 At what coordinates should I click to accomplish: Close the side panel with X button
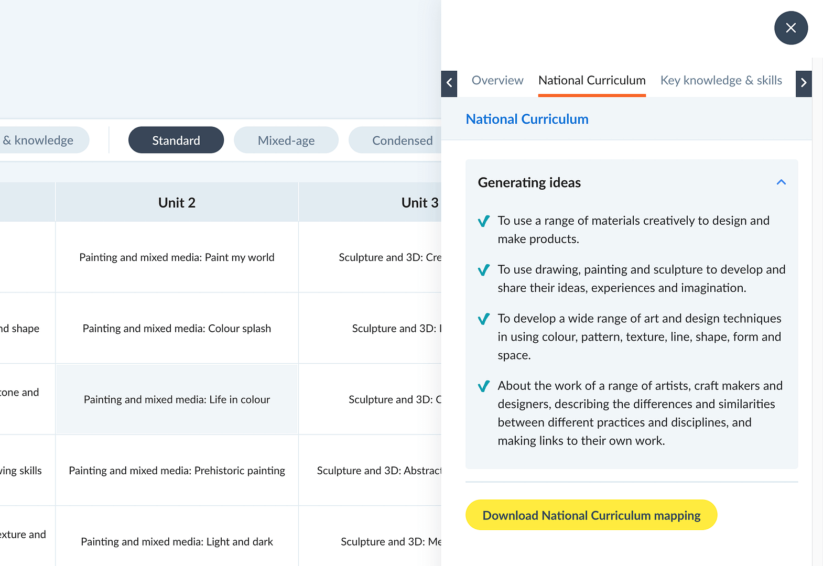(791, 28)
